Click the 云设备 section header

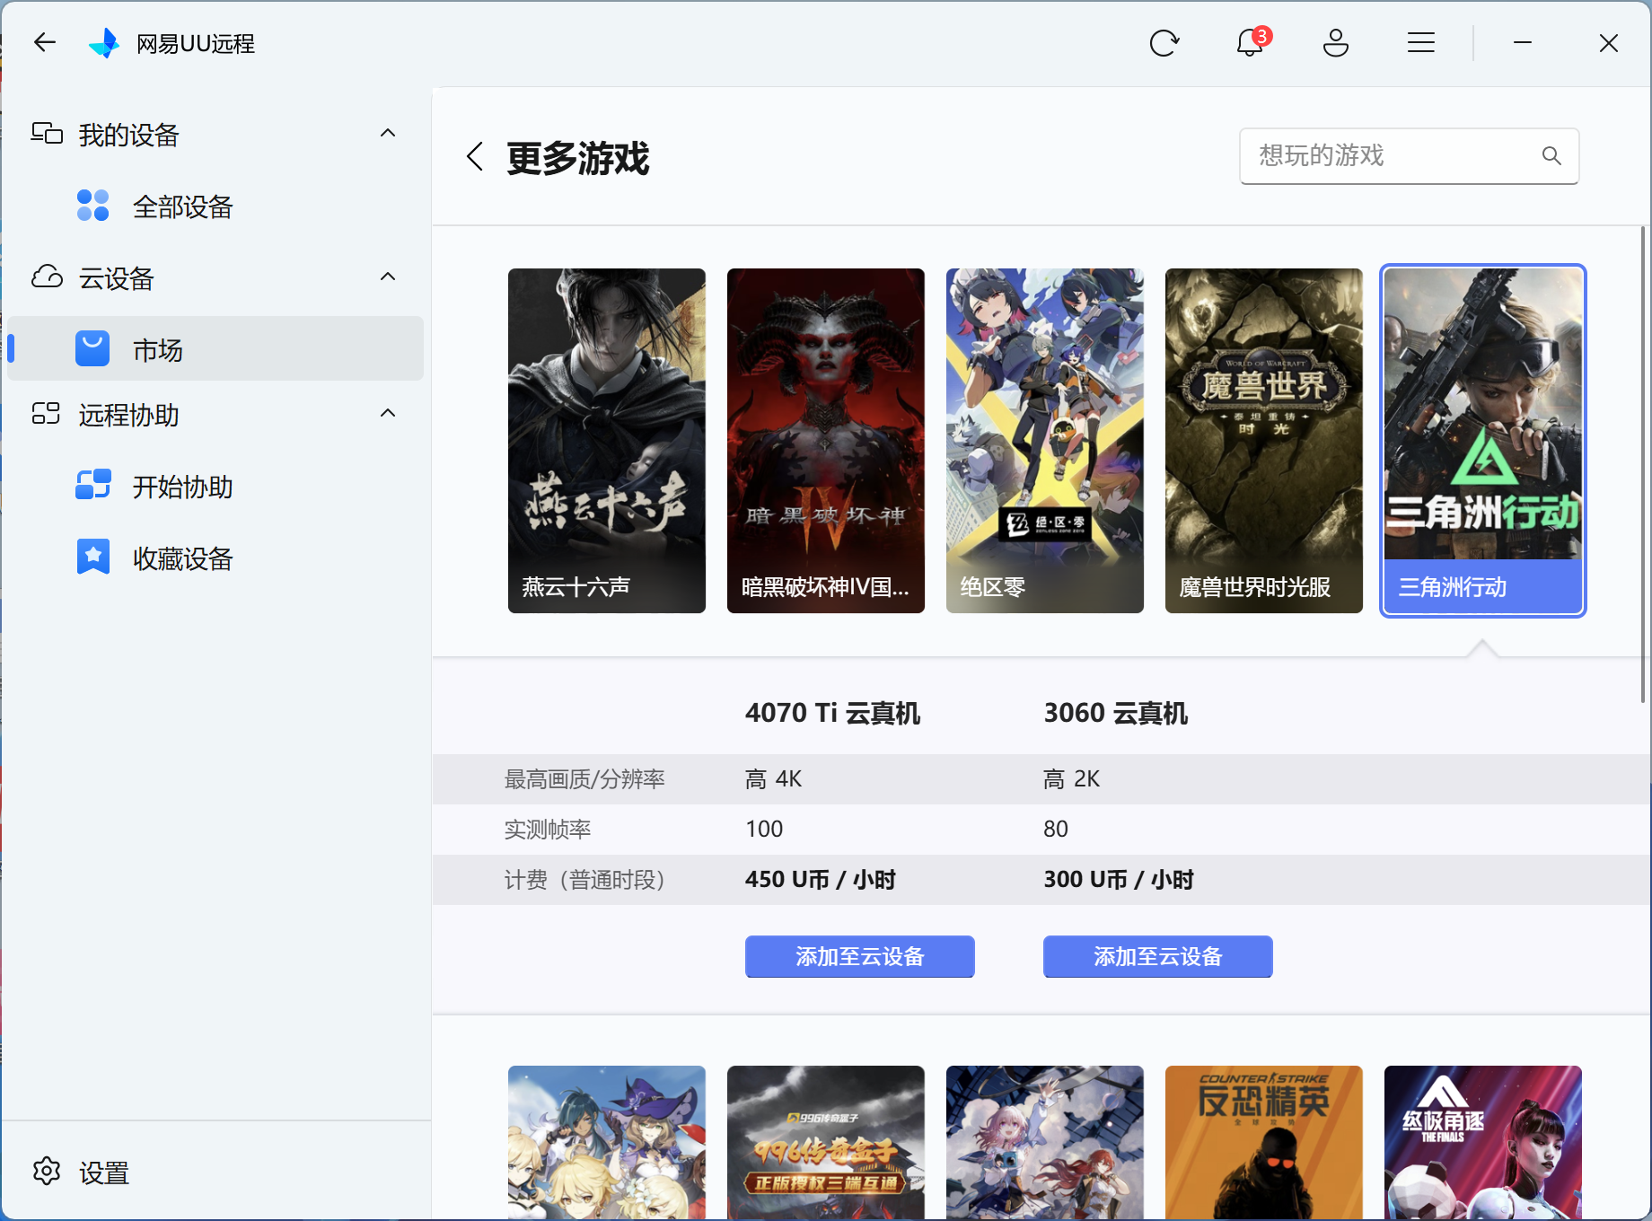(215, 278)
